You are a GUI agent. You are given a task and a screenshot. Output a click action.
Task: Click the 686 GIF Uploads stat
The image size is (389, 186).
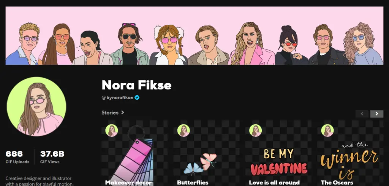pyautogui.click(x=17, y=157)
